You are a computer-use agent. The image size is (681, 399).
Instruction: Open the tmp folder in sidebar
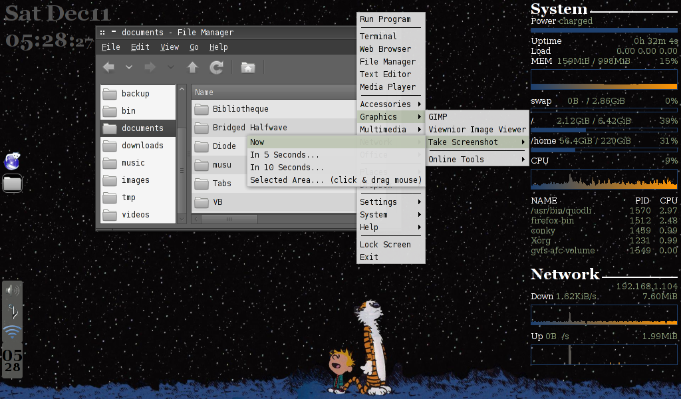click(x=138, y=198)
